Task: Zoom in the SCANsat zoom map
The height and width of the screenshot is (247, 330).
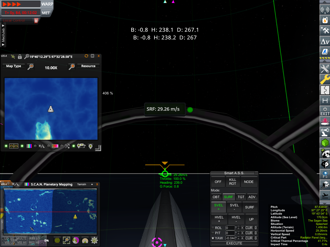Action: tap(72, 67)
